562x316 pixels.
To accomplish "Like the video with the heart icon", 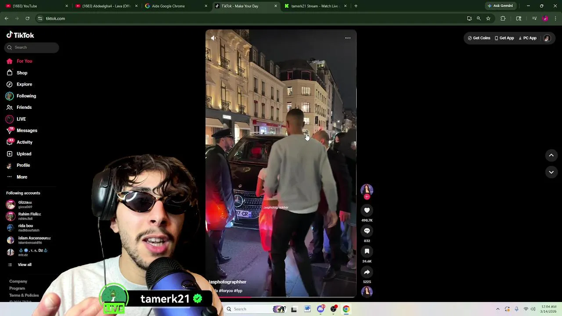I will point(367,210).
